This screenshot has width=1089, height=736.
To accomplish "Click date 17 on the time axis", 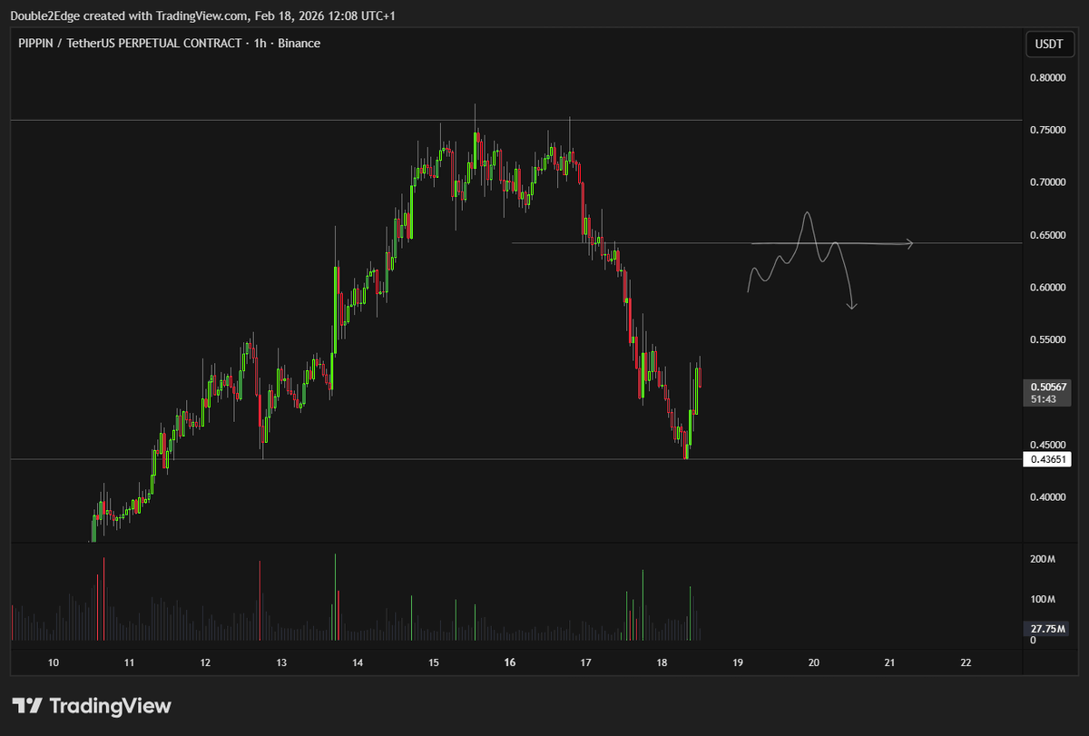I will [585, 662].
